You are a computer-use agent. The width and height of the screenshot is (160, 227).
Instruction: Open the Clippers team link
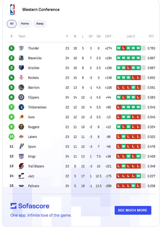click(33, 97)
